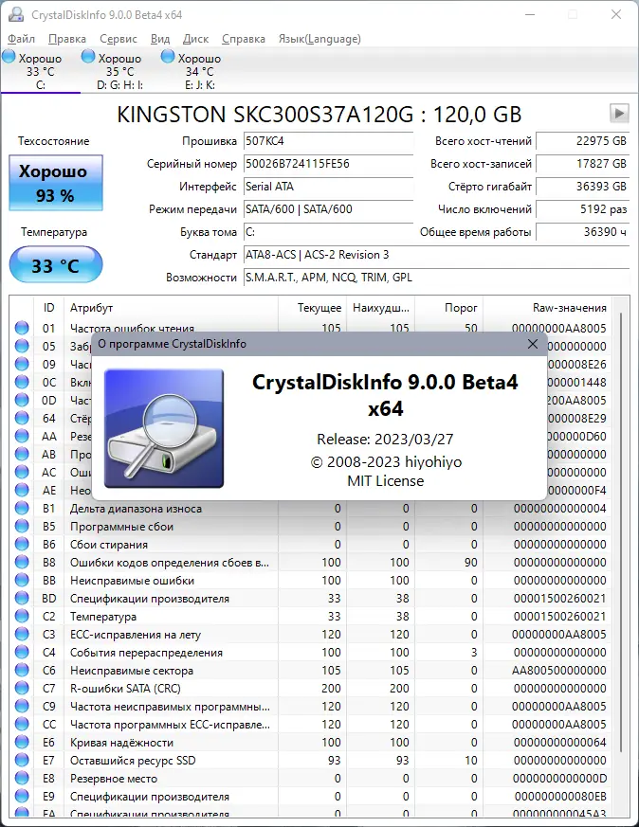
Task: Click the CrystalDiskInfo 9.0.0 Beta4 x64 title link
Action: (385, 395)
